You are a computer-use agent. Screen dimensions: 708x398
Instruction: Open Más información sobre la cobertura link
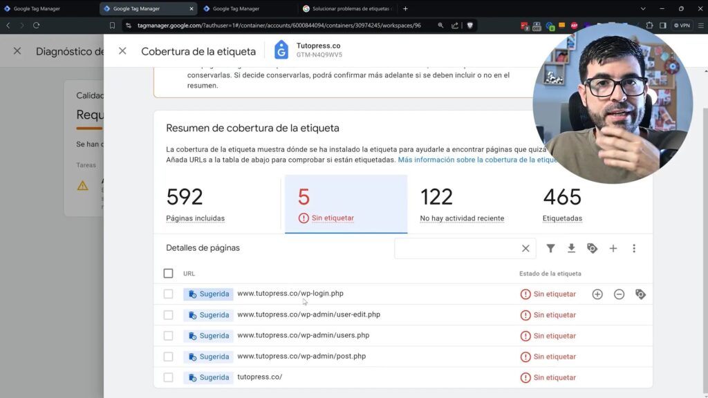[x=477, y=160]
